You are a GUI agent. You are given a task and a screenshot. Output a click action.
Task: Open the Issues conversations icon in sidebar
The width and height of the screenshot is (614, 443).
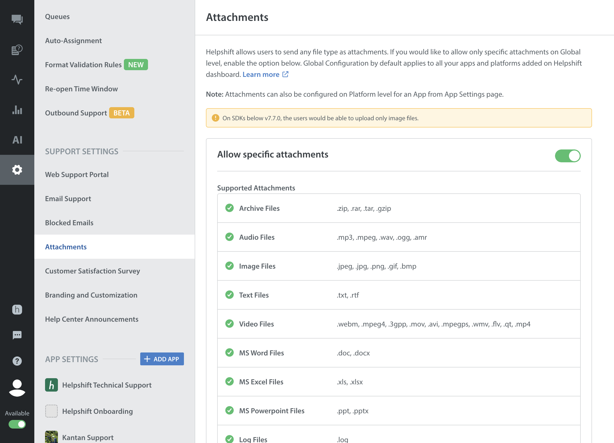[x=17, y=19]
